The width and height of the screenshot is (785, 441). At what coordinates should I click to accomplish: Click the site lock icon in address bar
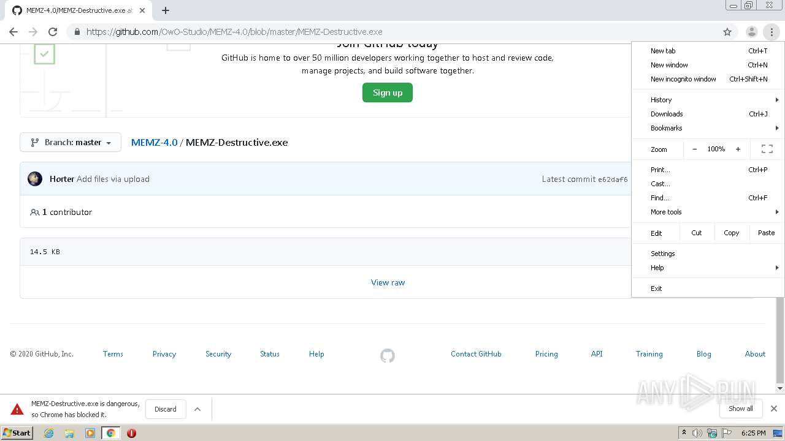(x=77, y=32)
